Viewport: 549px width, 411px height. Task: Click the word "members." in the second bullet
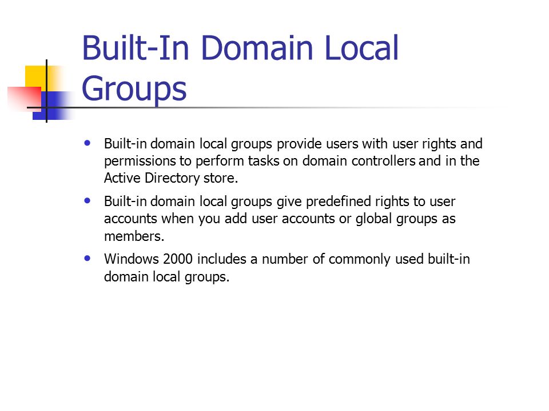(x=134, y=236)
